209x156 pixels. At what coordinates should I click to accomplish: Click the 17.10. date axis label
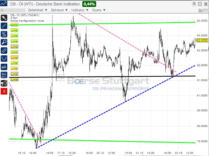point(61,153)
